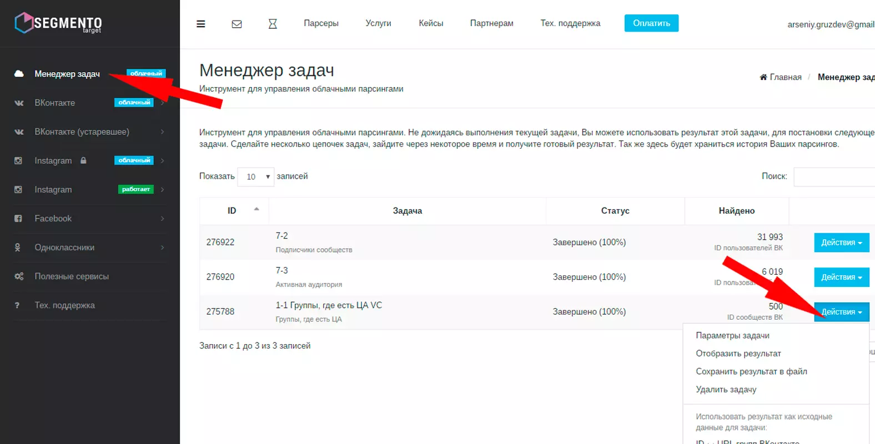This screenshot has height=444, width=875.
Task: Sort by the Задача column header
Action: pos(408,211)
